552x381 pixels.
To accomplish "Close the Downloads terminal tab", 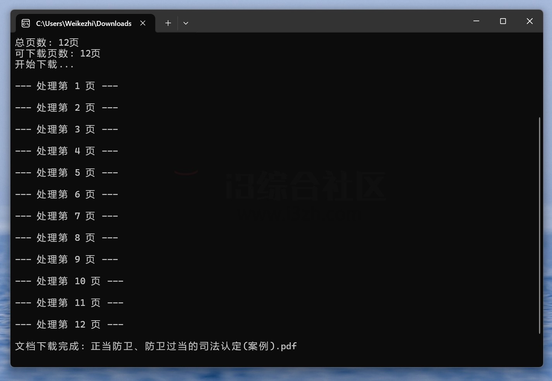I will [x=143, y=23].
